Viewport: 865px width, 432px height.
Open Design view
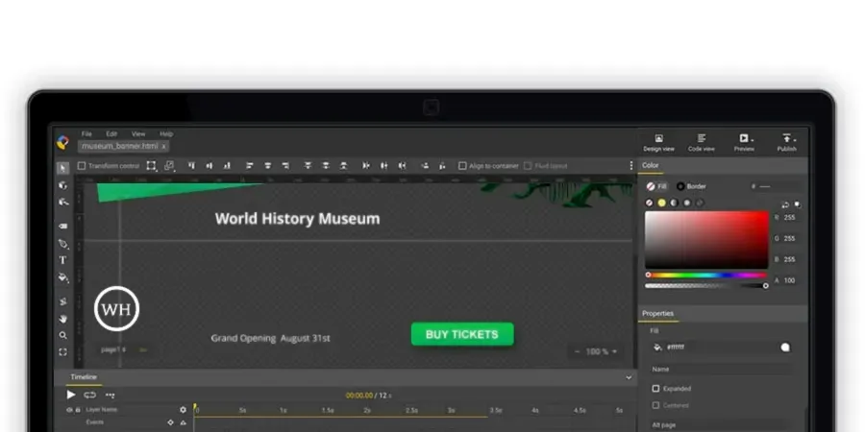pyautogui.click(x=658, y=142)
